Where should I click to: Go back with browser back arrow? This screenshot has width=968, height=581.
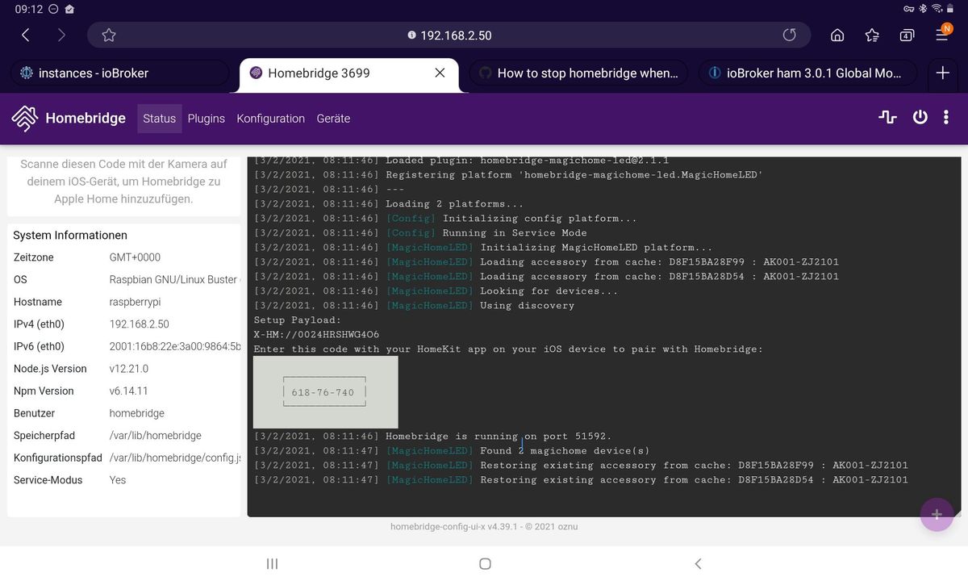point(25,35)
